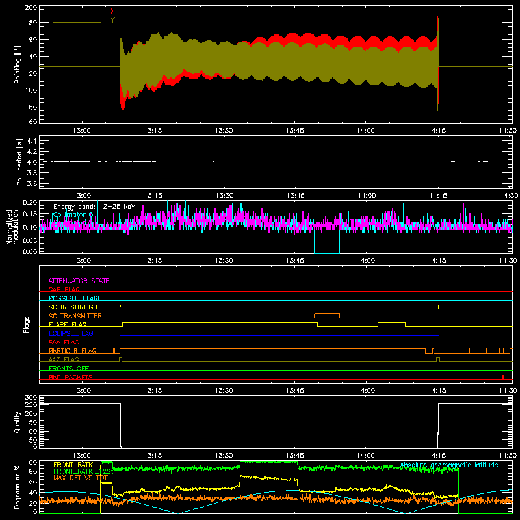Click the 0.05 tick on modulation axis

[x=30, y=240]
